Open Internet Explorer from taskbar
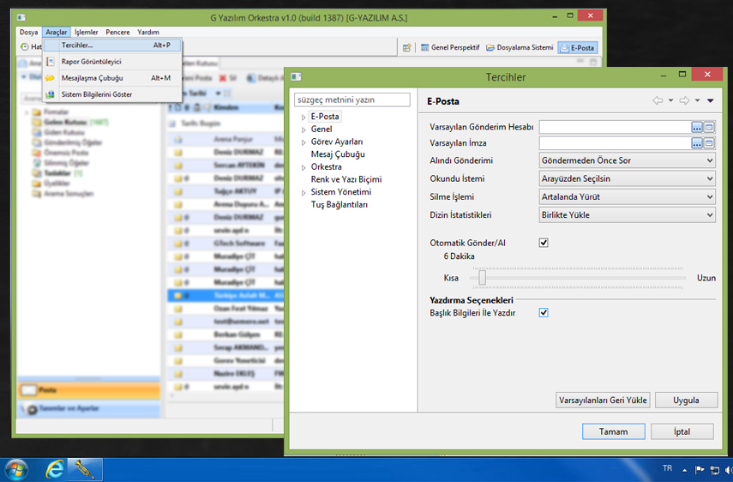This screenshot has height=482, width=733. (x=55, y=469)
